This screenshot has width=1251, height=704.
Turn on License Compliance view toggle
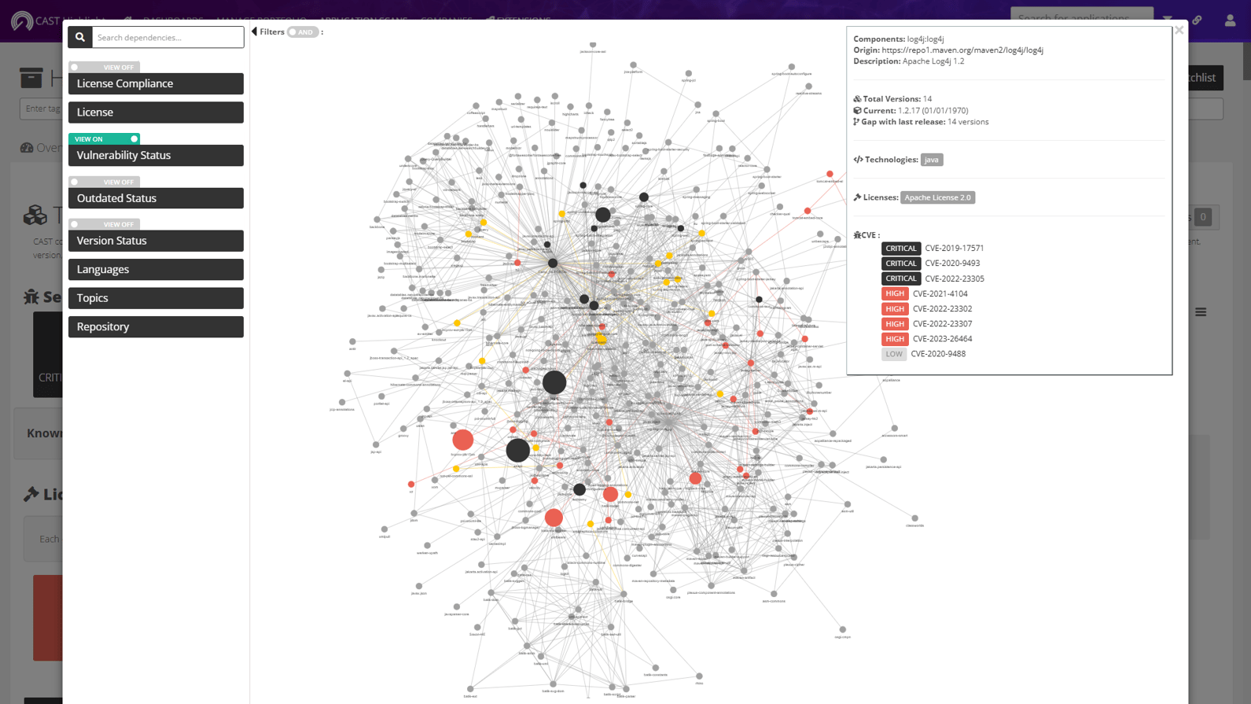click(x=104, y=68)
